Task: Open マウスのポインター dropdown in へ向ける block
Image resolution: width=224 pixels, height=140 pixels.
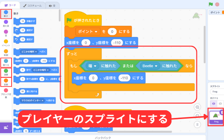Action: (x=32, y=100)
